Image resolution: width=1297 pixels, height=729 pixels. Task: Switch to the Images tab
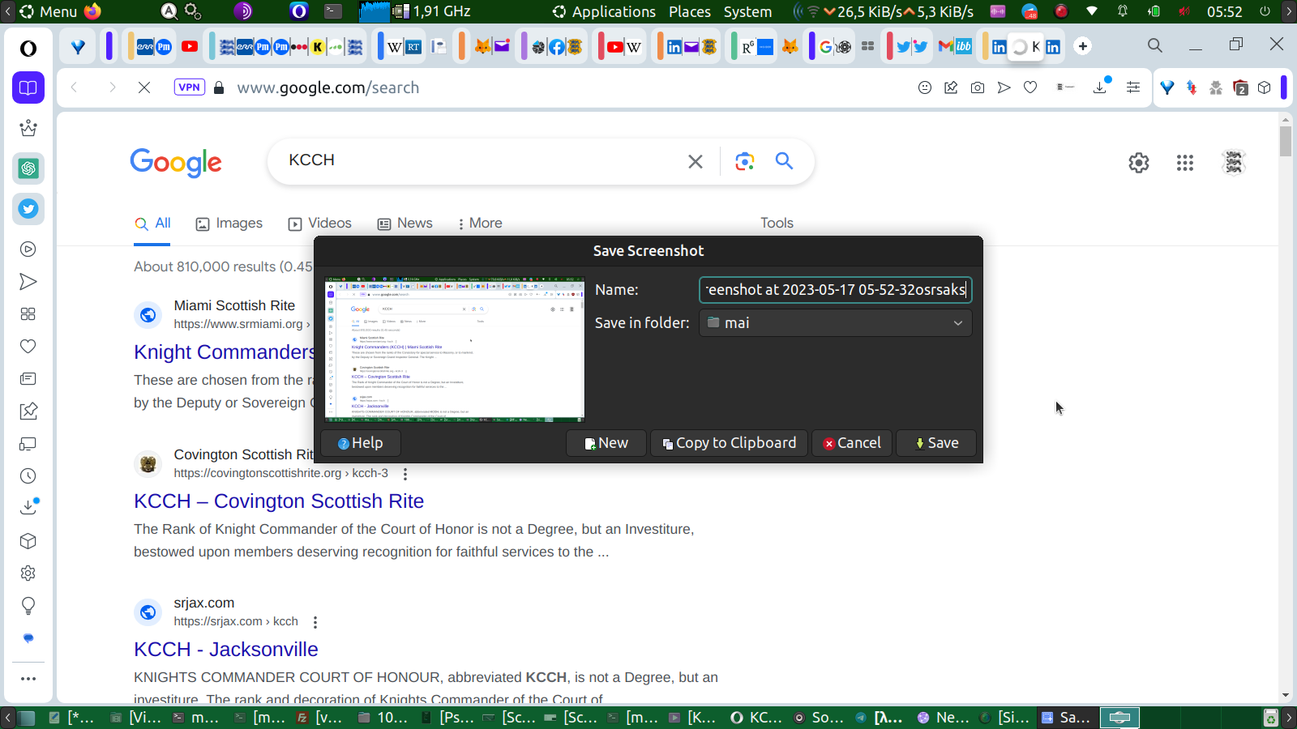[229, 224]
